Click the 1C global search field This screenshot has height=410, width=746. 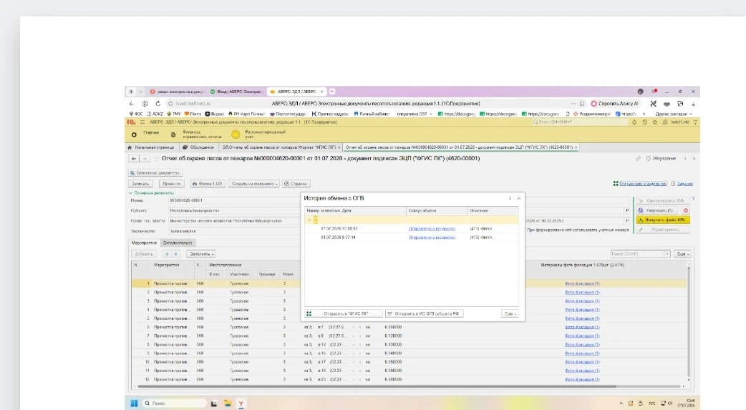[579, 122]
